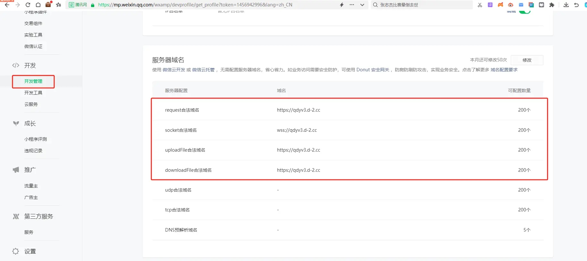
Task: Open 开发工具 in the sidebar
Action: tap(33, 93)
